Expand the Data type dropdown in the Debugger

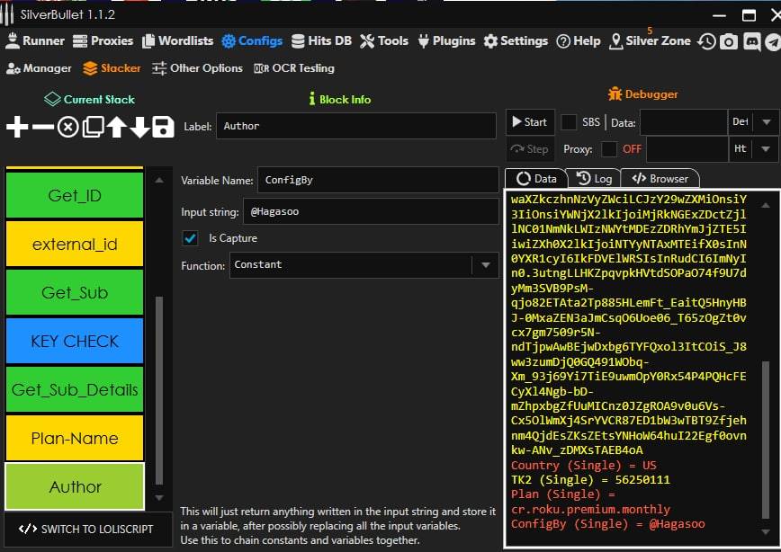click(x=766, y=122)
